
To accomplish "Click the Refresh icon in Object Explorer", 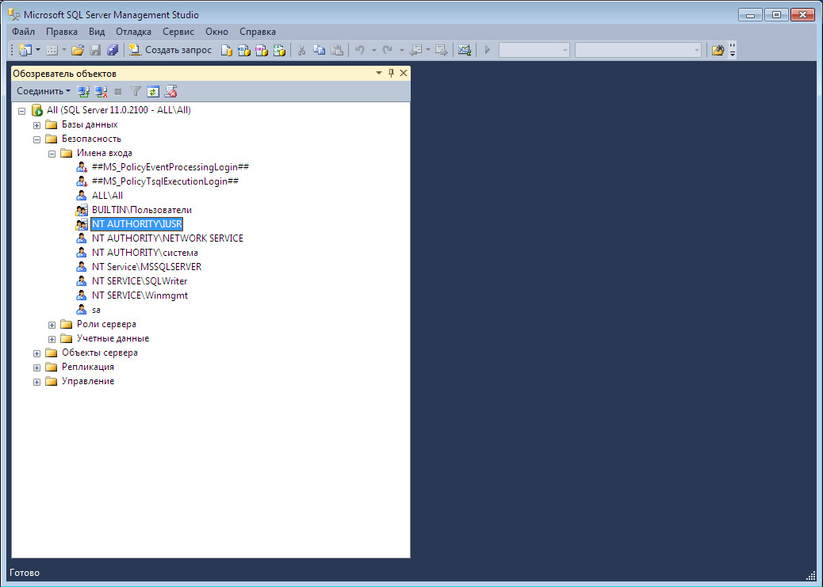I will point(153,91).
